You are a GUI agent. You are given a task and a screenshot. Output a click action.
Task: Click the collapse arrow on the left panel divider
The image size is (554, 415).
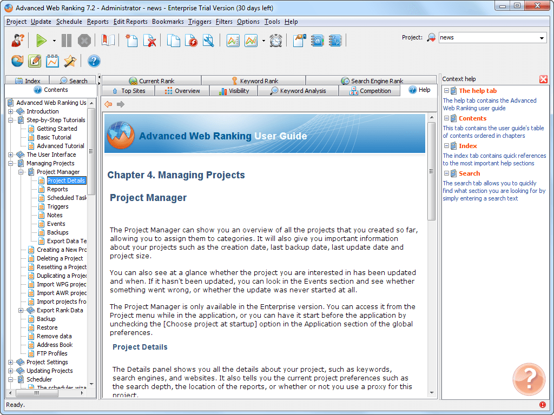coord(99,77)
